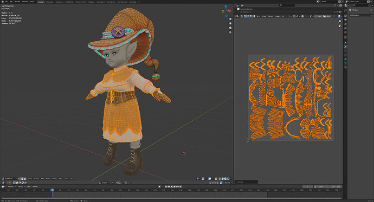374x202 pixels.
Task: Open UV editor View menu
Action: pyautogui.click(x=264, y=16)
